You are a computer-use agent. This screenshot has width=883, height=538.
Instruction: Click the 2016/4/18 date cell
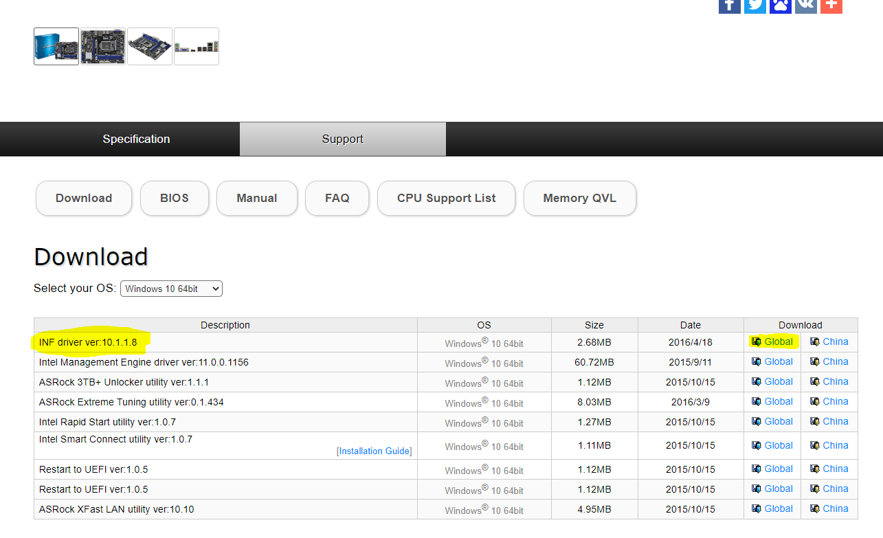tap(691, 342)
